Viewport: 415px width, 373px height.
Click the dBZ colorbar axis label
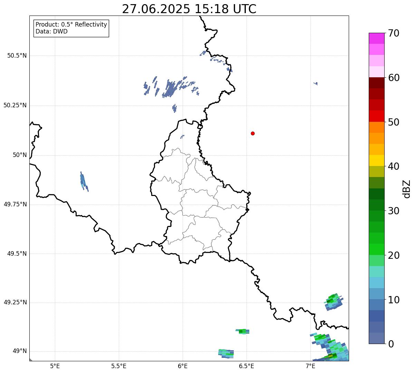click(407, 188)
